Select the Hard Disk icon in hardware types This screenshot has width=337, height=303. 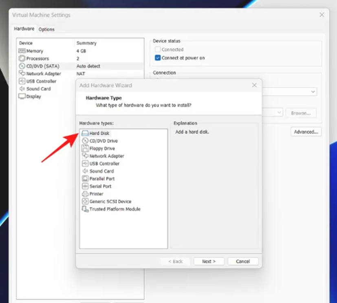point(85,133)
